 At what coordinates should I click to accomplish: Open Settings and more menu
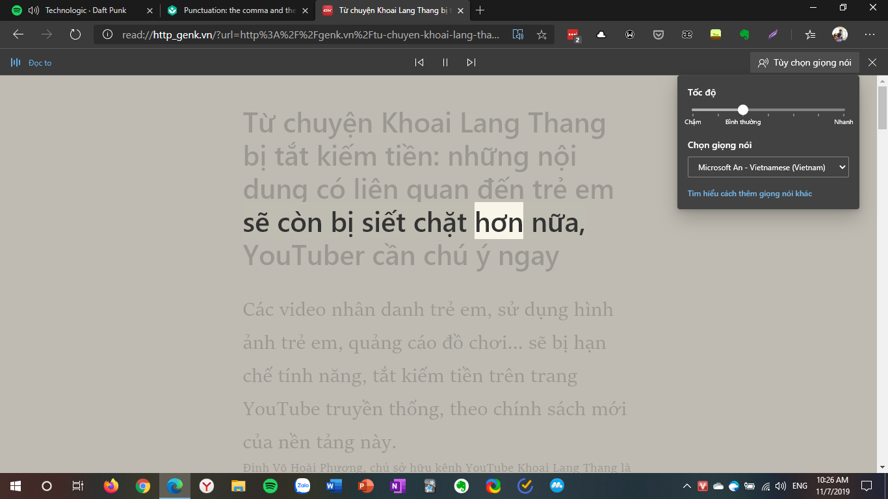[870, 34]
